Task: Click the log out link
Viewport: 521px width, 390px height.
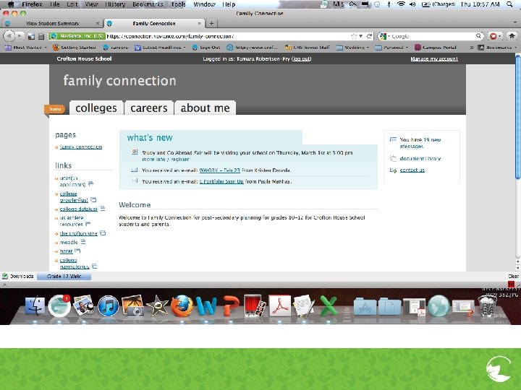Action: (301, 58)
